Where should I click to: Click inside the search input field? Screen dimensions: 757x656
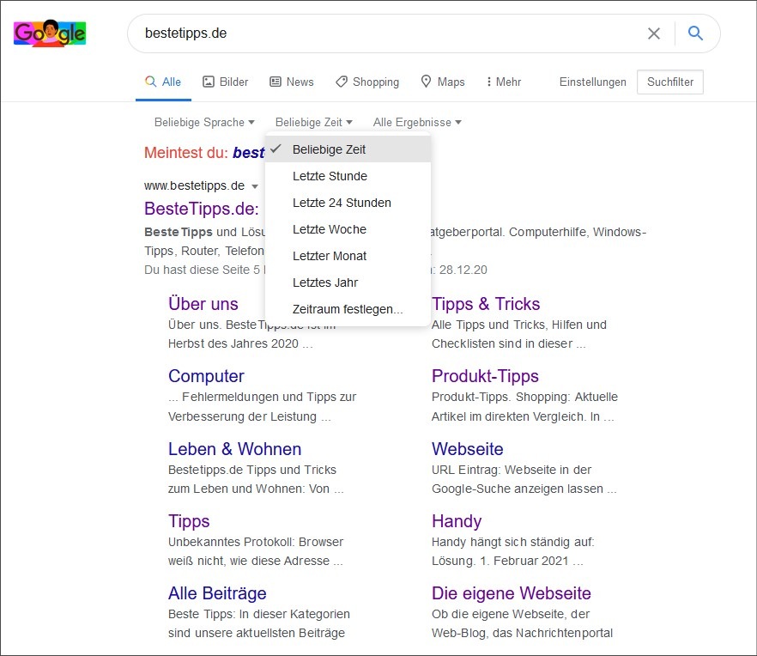pyautogui.click(x=343, y=33)
